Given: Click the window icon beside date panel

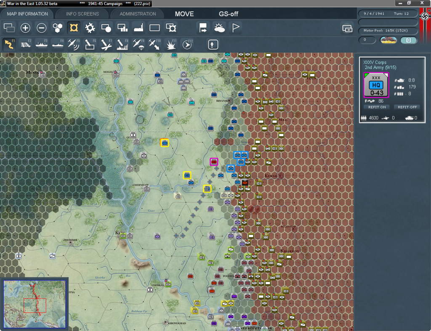Looking at the screenshot, I should pyautogui.click(x=347, y=28).
